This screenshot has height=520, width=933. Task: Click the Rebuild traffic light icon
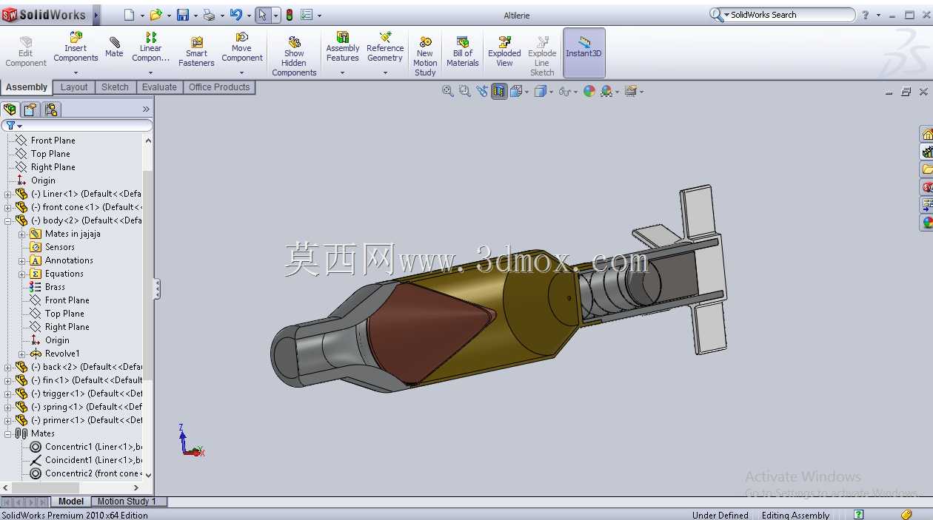(289, 15)
